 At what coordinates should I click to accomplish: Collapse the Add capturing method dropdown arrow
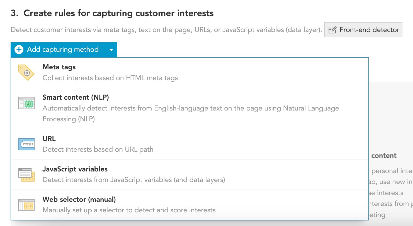pos(111,50)
